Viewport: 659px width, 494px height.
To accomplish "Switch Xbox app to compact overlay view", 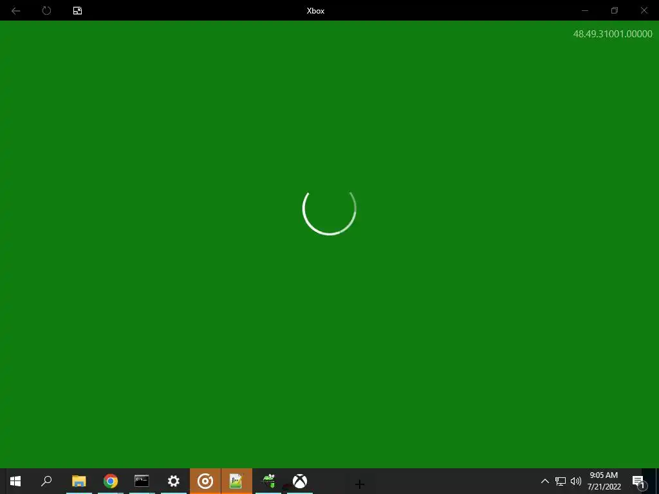I will coord(77,10).
